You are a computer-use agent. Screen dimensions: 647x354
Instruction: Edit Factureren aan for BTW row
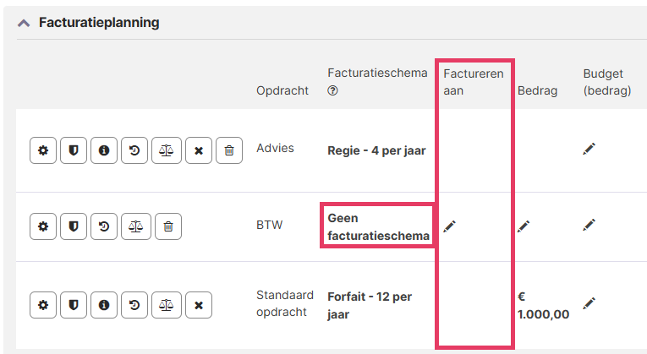449,226
